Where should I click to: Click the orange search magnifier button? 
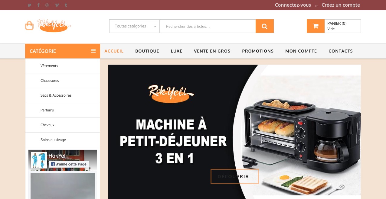pyautogui.click(x=265, y=26)
